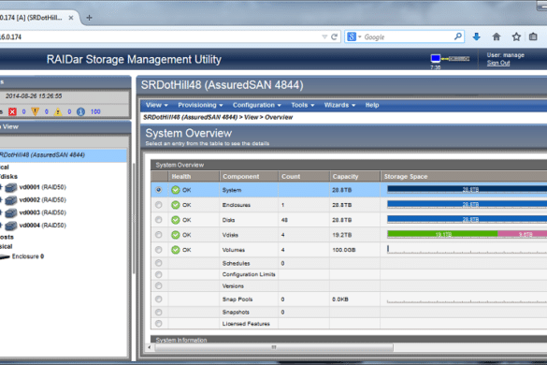
Task: Click the Google search engine icon
Action: 352,36
